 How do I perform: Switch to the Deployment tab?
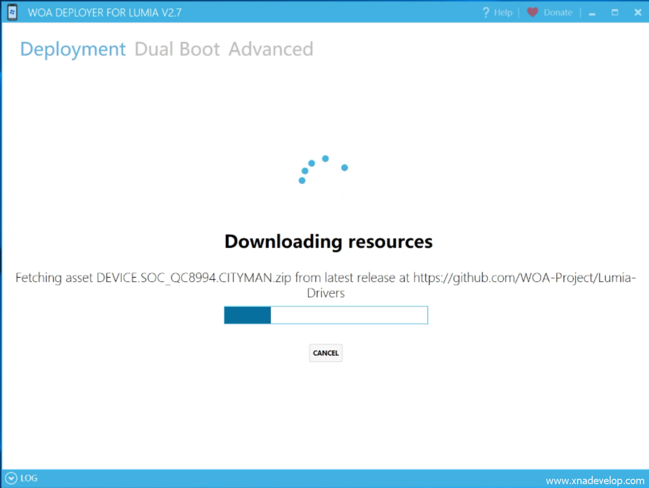[x=73, y=49]
